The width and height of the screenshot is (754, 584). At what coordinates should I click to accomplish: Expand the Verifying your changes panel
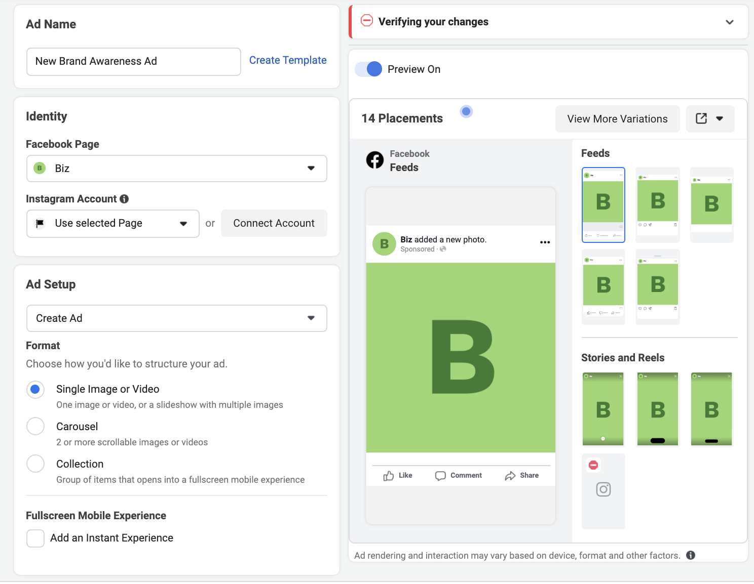point(729,22)
